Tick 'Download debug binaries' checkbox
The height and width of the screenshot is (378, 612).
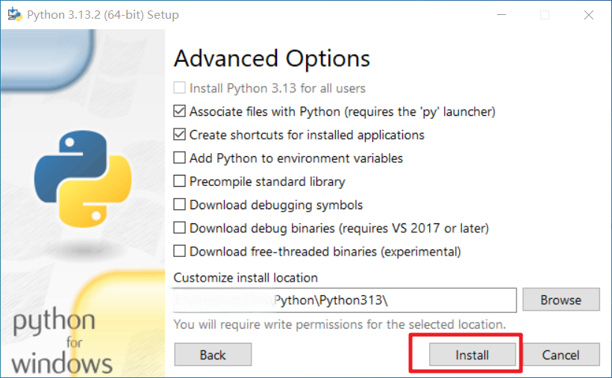click(180, 228)
